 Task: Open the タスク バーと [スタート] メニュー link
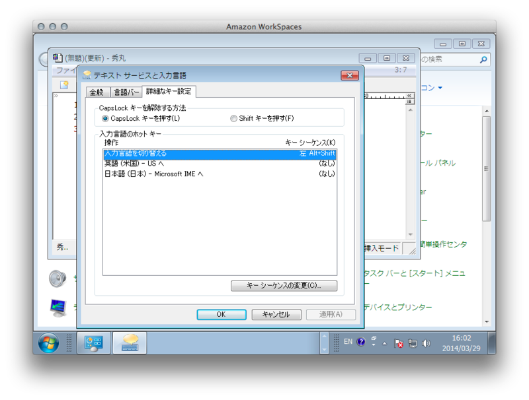(415, 273)
